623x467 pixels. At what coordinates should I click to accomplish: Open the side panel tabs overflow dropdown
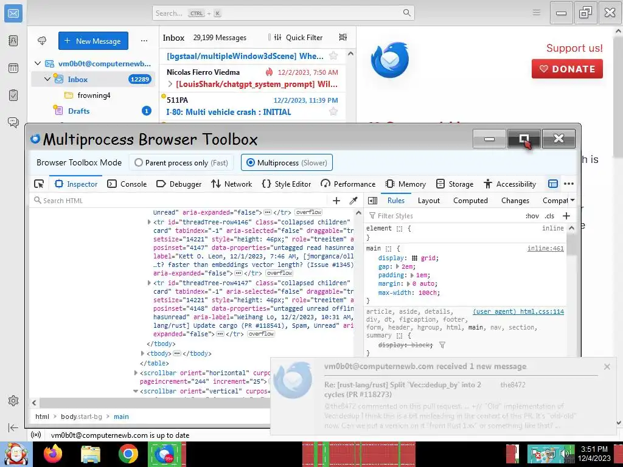pos(573,200)
